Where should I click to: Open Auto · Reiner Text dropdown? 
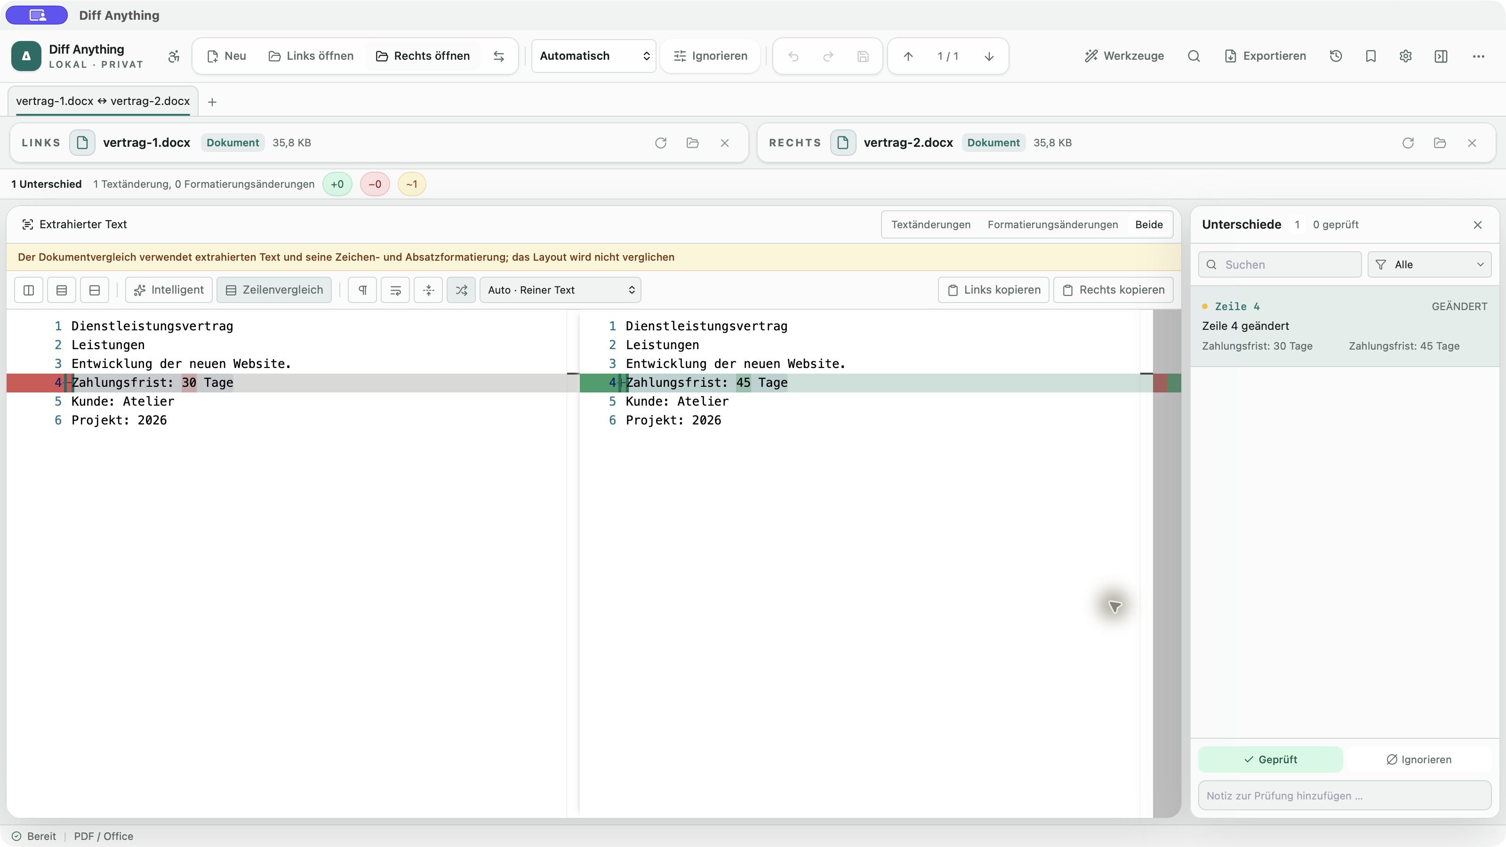click(561, 290)
